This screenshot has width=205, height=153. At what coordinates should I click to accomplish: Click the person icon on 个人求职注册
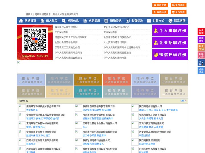(x=156, y=31)
